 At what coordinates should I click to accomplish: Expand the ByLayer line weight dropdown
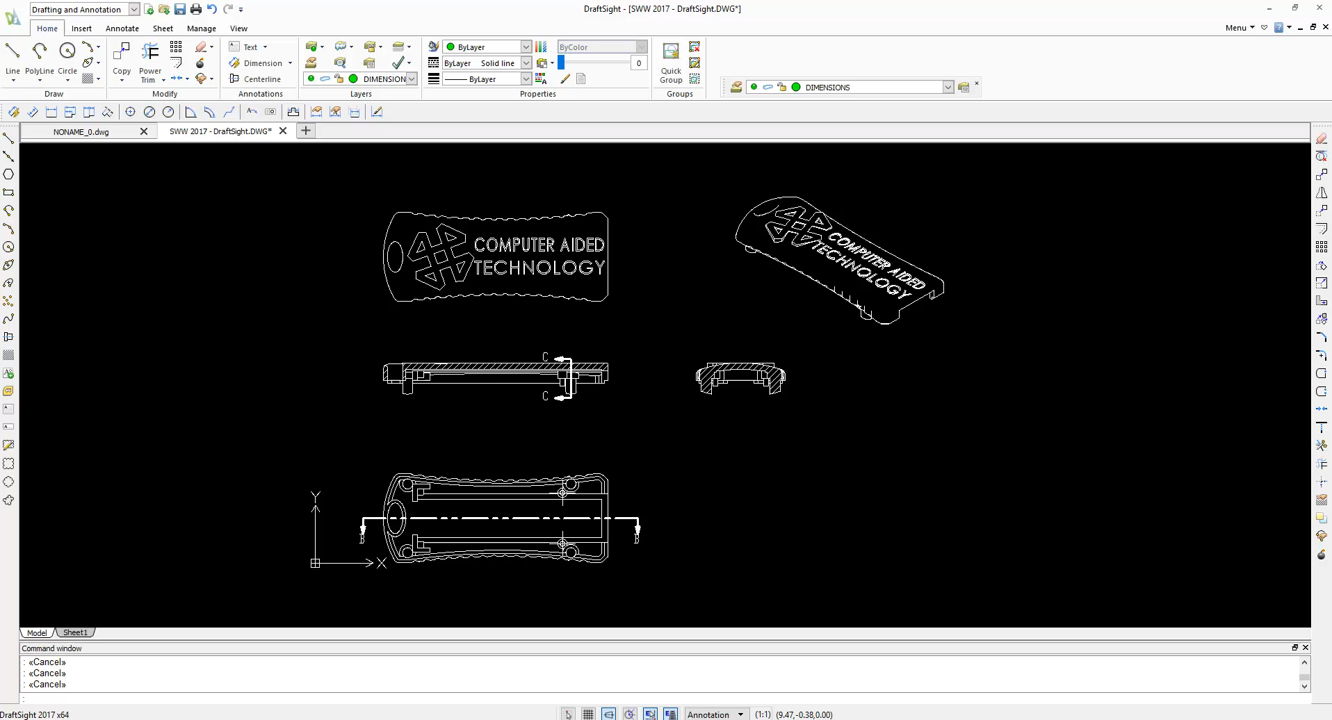tap(526, 79)
